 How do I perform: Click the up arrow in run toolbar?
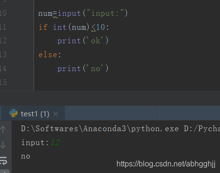coord(3,129)
